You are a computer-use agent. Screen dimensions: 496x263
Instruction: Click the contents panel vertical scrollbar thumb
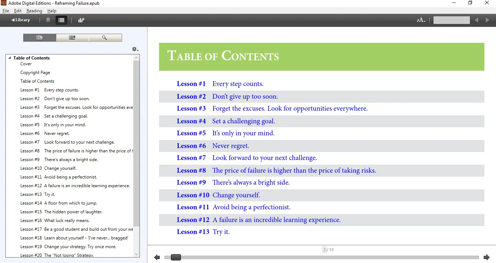click(137, 143)
